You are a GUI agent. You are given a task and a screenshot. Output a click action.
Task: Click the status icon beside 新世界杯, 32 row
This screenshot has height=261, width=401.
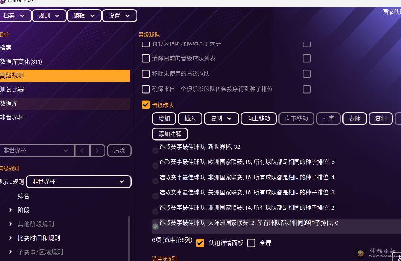[156, 150]
